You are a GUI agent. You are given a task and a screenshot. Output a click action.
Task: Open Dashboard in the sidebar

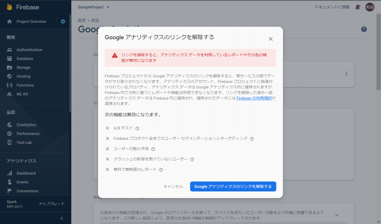click(26, 174)
